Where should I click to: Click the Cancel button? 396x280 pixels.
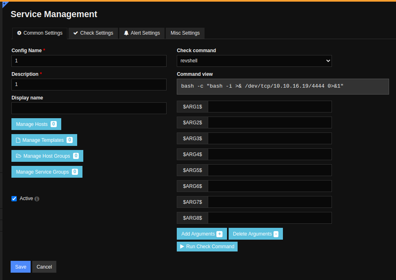coord(44,267)
